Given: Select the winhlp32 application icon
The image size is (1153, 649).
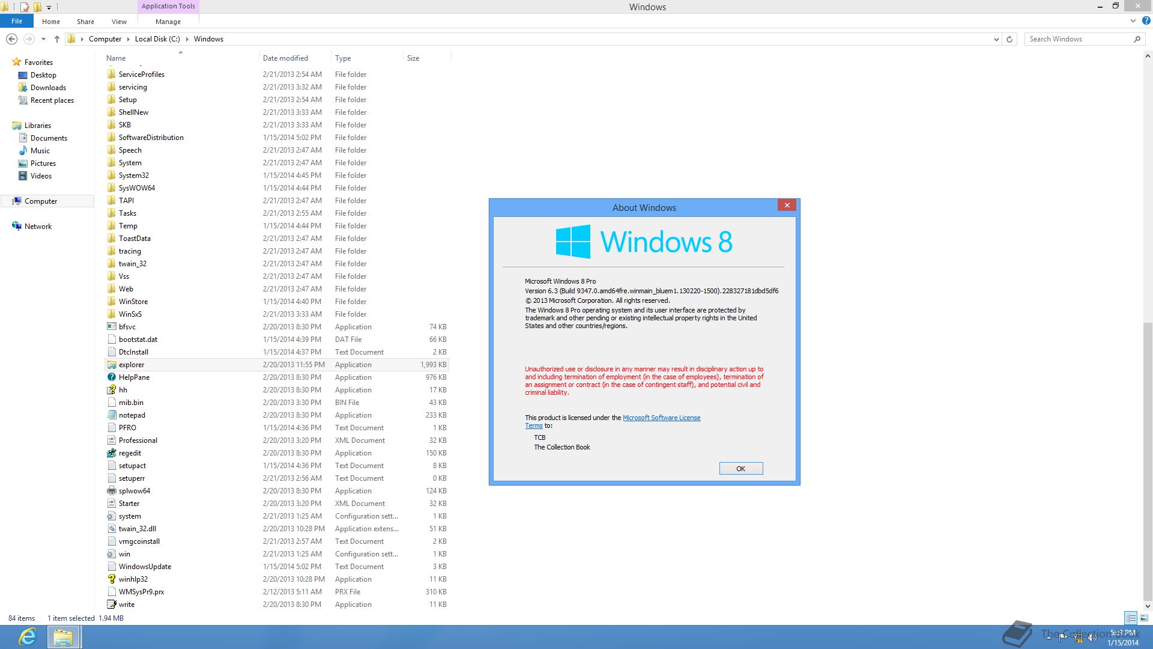Looking at the screenshot, I should pyautogui.click(x=112, y=579).
